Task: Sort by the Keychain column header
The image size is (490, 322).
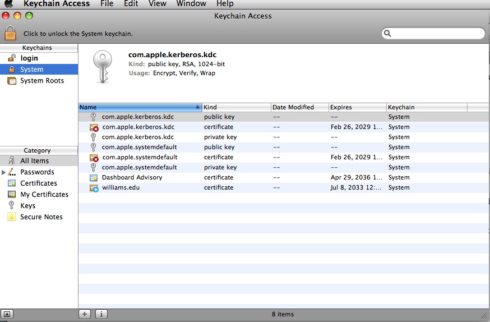Action: pos(427,107)
